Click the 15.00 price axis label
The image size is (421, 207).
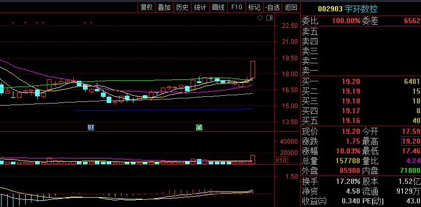[x=291, y=106]
